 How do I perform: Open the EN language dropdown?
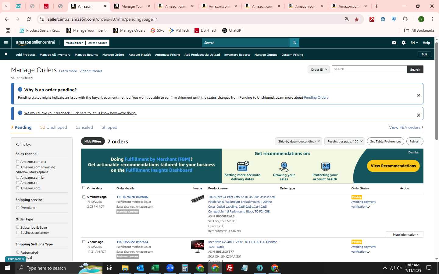414,43
